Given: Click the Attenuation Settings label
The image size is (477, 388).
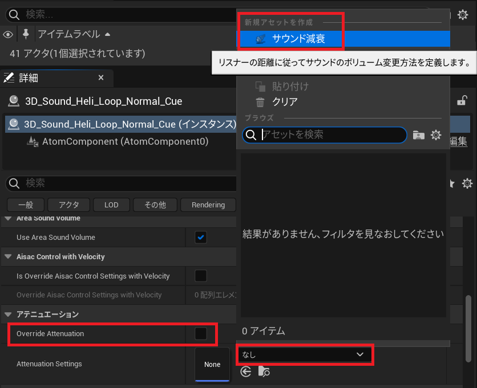Looking at the screenshot, I should tap(49, 364).
